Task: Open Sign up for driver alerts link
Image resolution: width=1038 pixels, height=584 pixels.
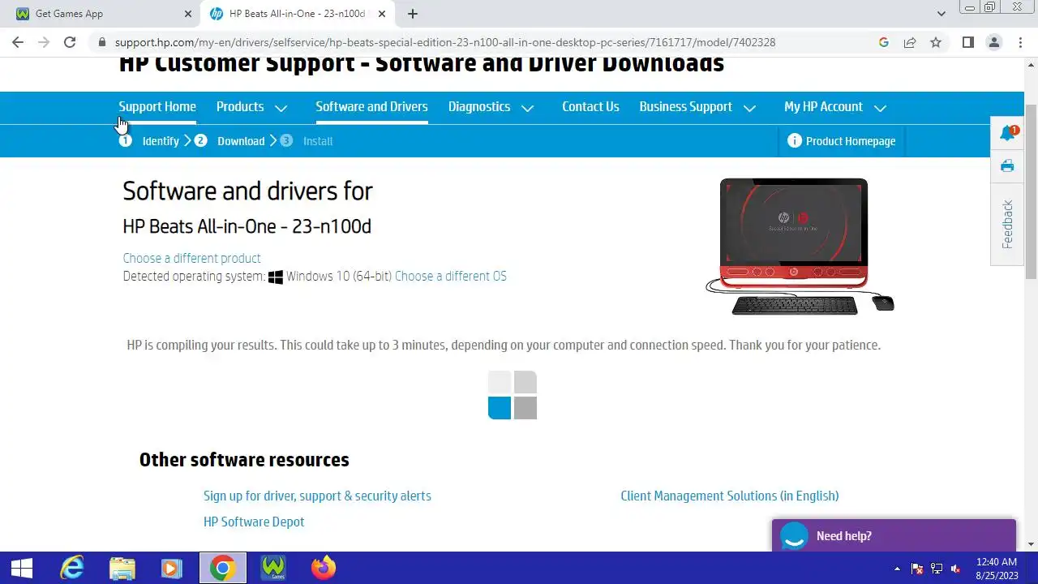Action: coord(317,496)
